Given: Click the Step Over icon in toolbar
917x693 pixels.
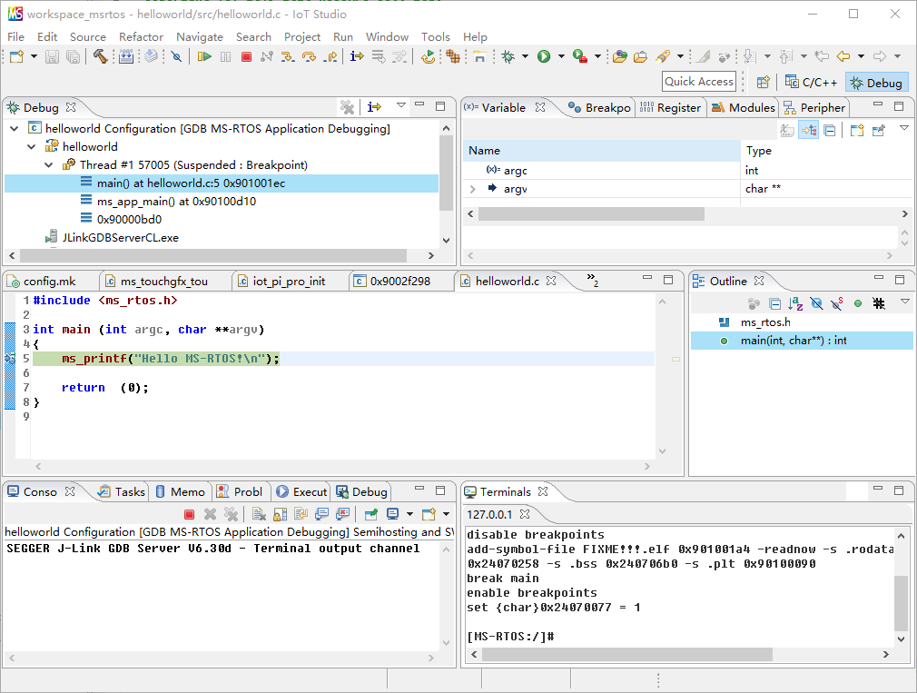Looking at the screenshot, I should click(x=309, y=56).
